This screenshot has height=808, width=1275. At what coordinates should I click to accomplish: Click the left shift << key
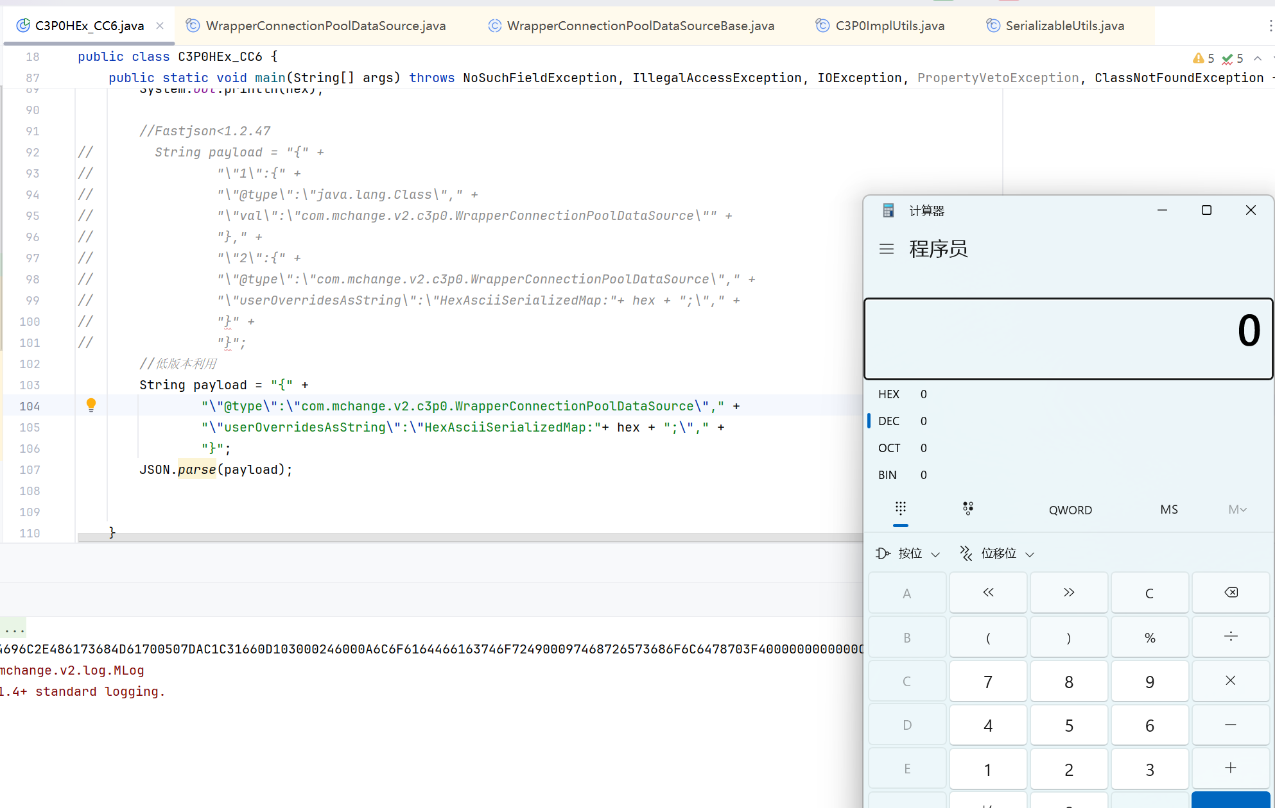pos(988,593)
